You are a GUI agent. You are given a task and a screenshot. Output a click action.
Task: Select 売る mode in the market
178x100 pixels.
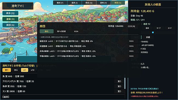click(16, 70)
